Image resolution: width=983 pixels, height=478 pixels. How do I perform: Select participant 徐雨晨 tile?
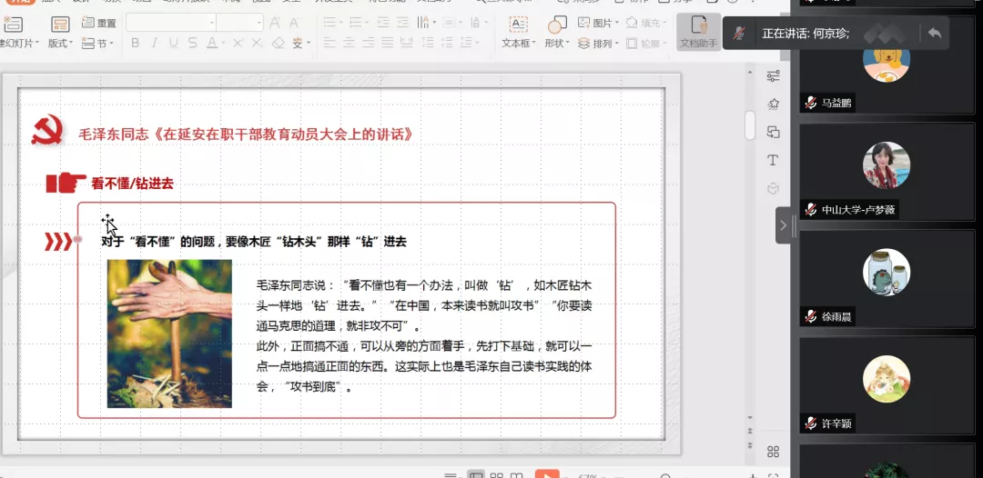click(x=887, y=278)
